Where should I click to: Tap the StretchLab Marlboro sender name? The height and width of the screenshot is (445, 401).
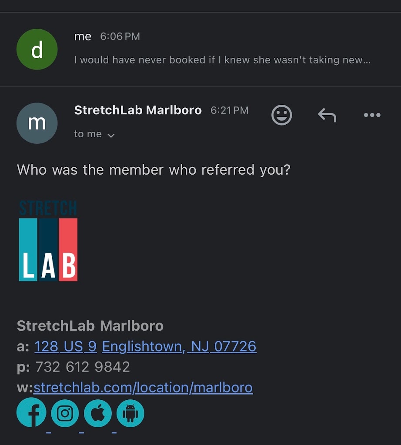[x=138, y=110]
